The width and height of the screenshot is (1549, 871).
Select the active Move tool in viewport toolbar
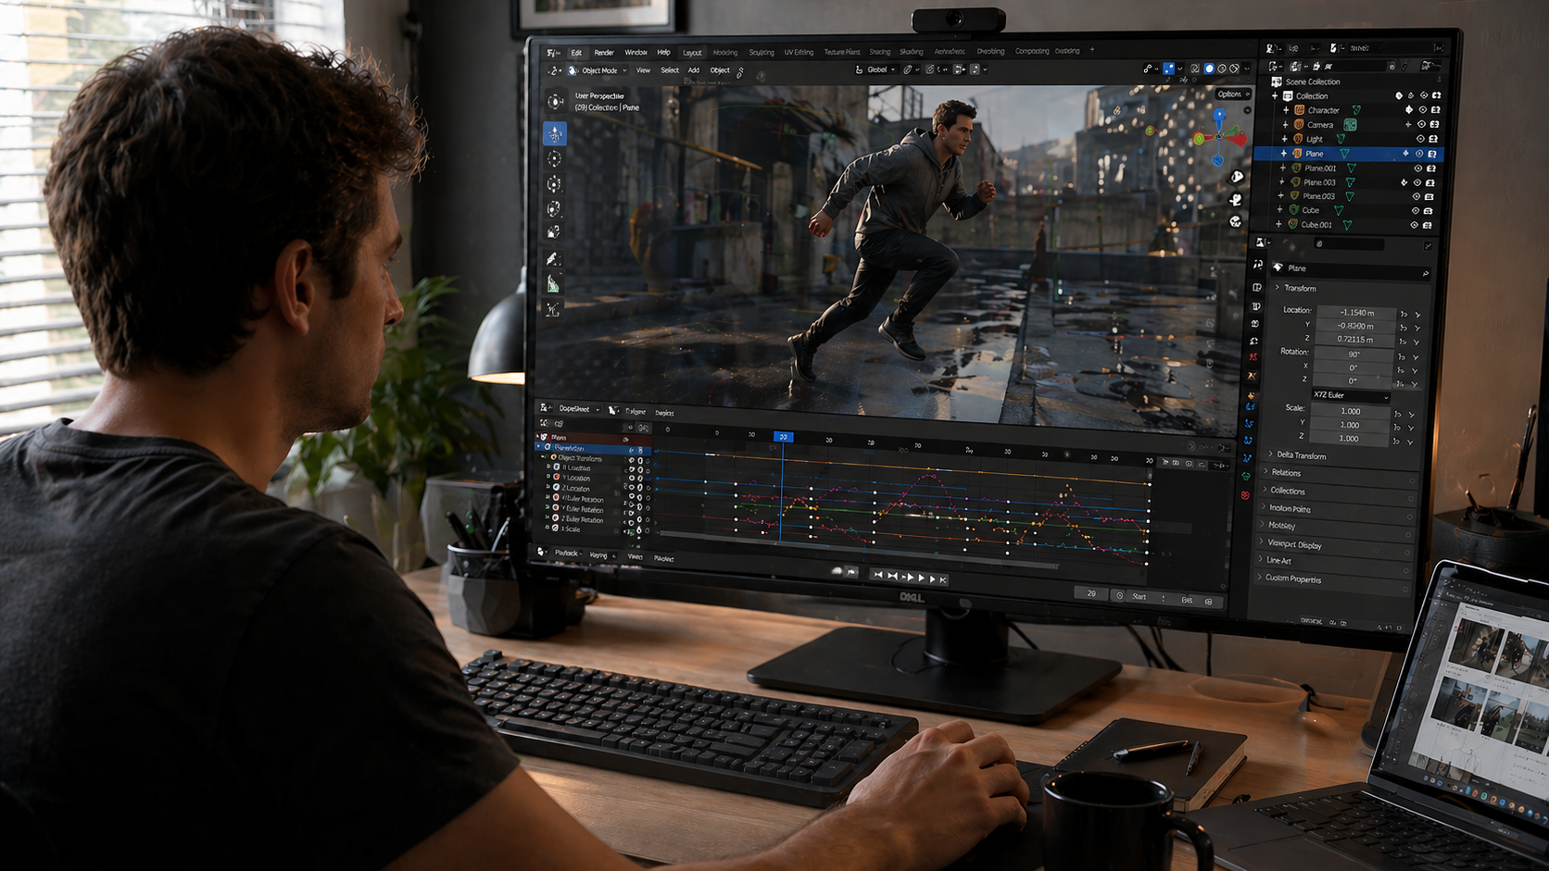[555, 134]
